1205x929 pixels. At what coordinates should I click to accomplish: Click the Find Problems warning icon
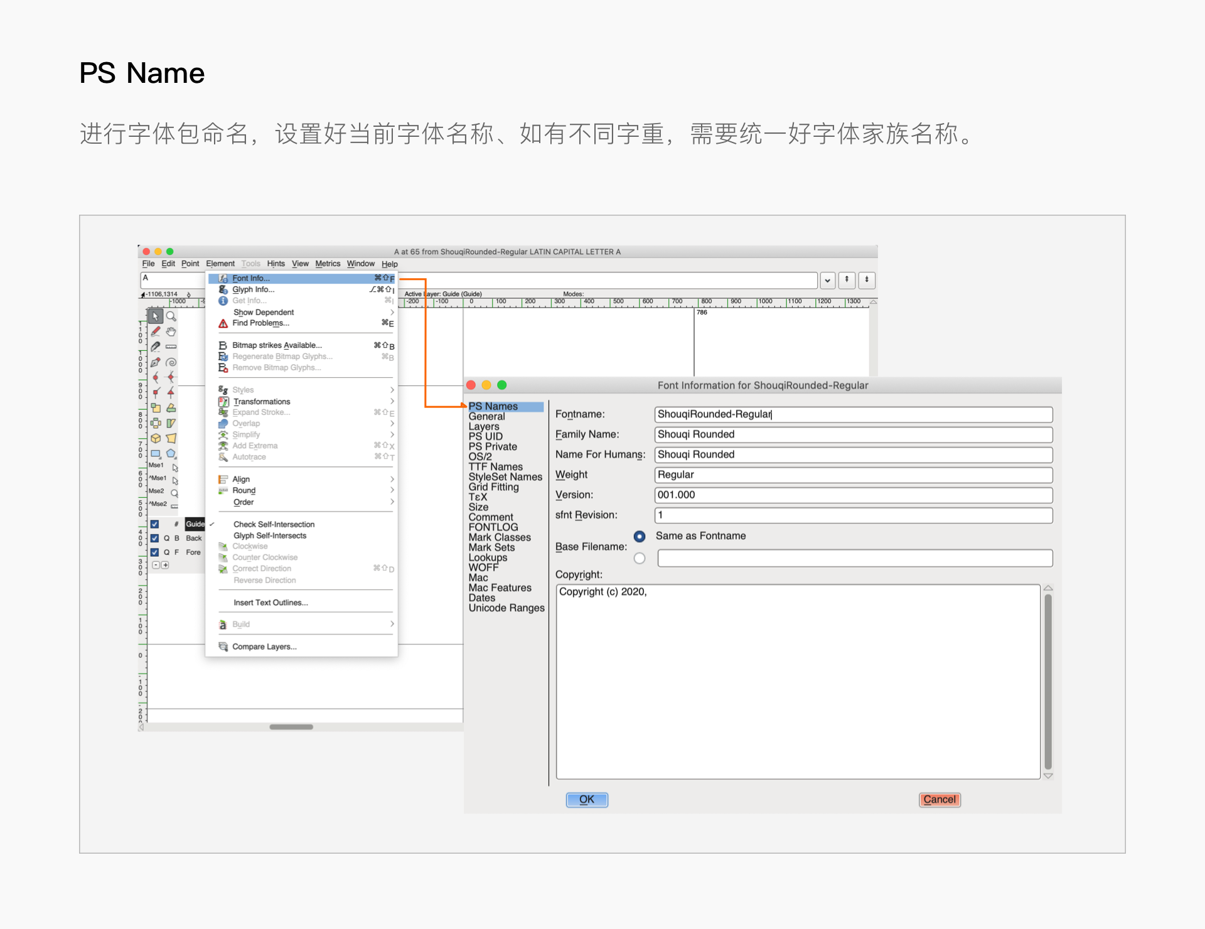(x=223, y=323)
